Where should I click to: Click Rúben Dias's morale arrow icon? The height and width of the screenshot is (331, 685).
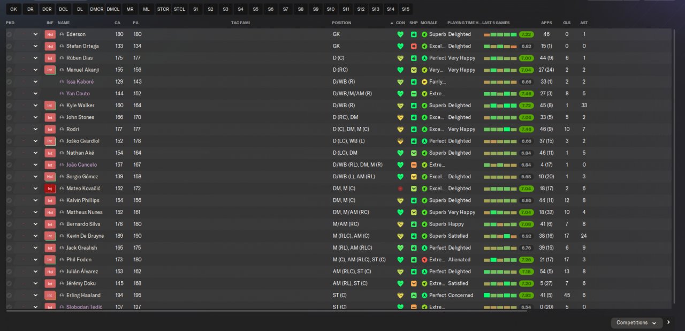tap(424, 58)
